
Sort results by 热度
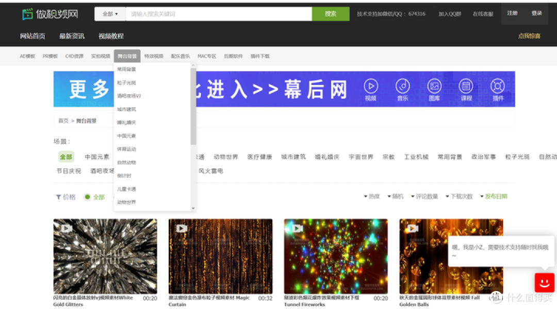[x=371, y=196]
